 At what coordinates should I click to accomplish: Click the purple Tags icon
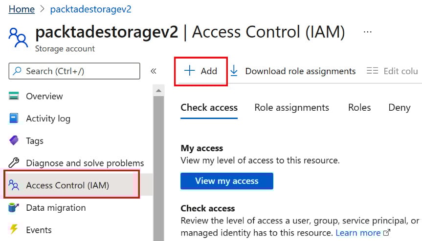tap(14, 141)
